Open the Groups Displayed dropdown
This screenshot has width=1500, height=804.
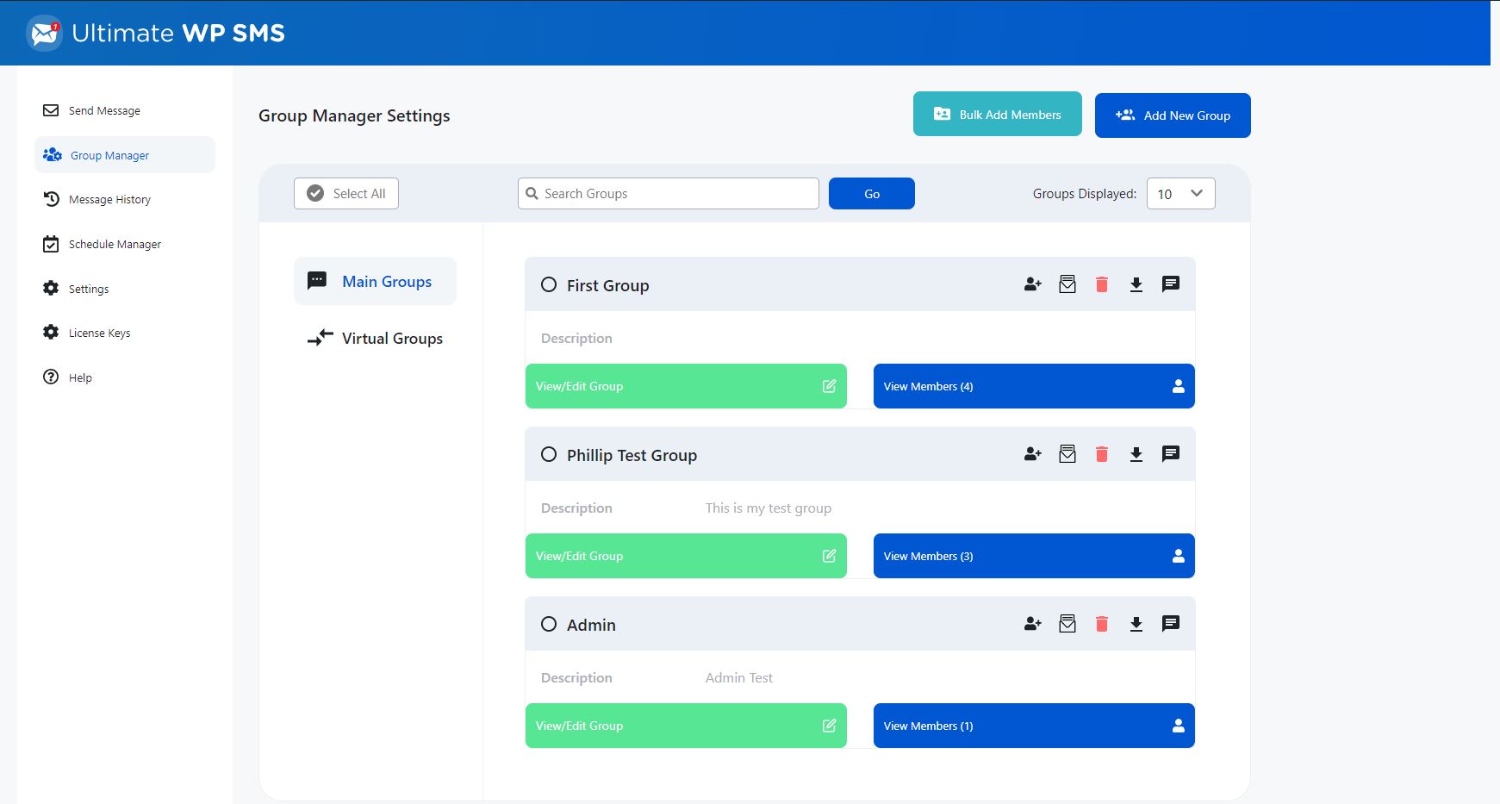point(1180,194)
